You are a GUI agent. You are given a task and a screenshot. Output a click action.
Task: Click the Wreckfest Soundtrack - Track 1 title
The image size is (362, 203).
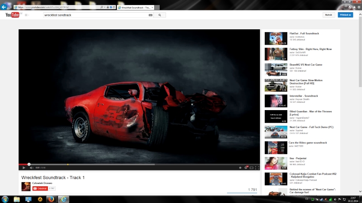[x=53, y=178]
